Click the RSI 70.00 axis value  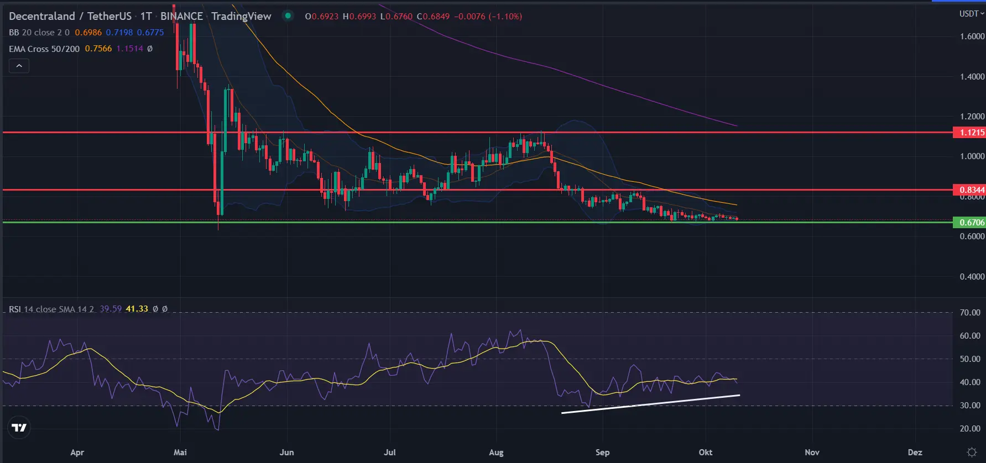pos(970,313)
